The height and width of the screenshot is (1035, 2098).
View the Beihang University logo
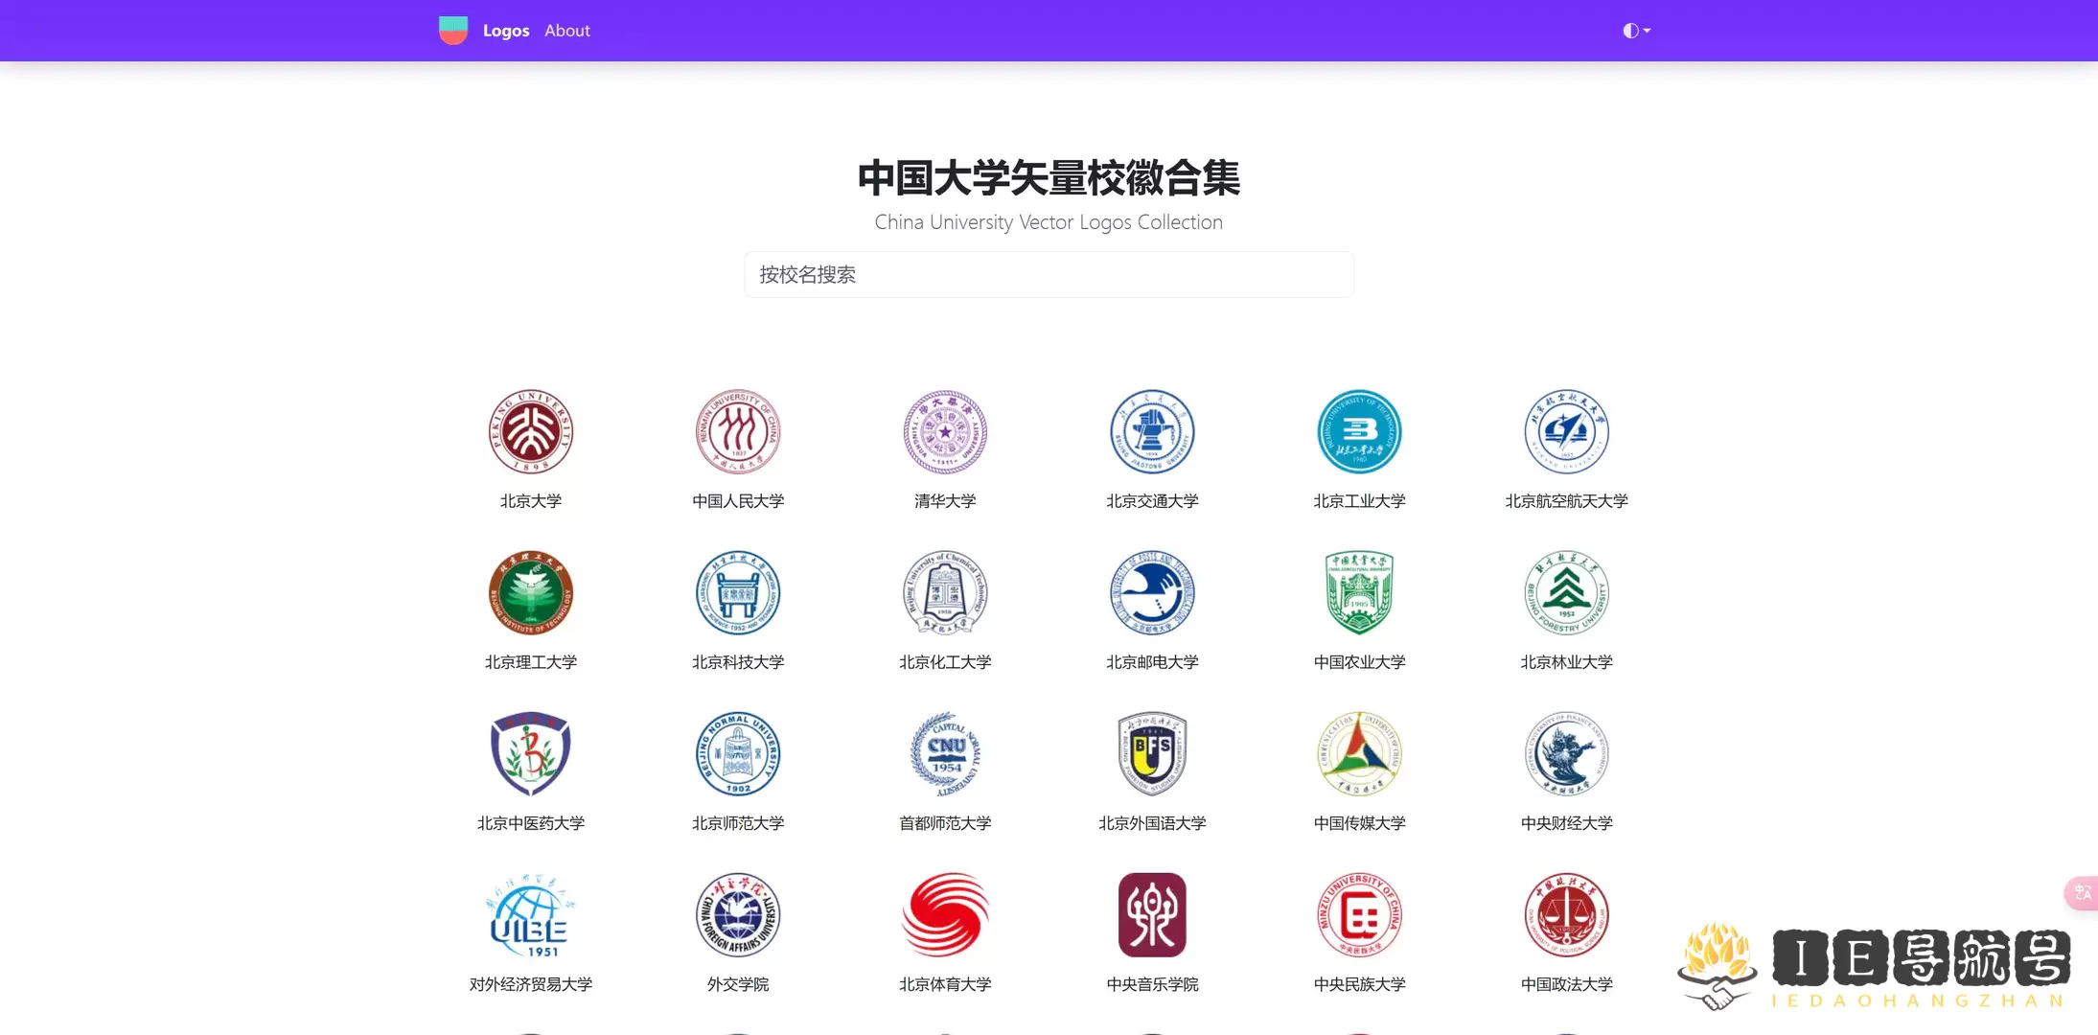tap(1566, 432)
